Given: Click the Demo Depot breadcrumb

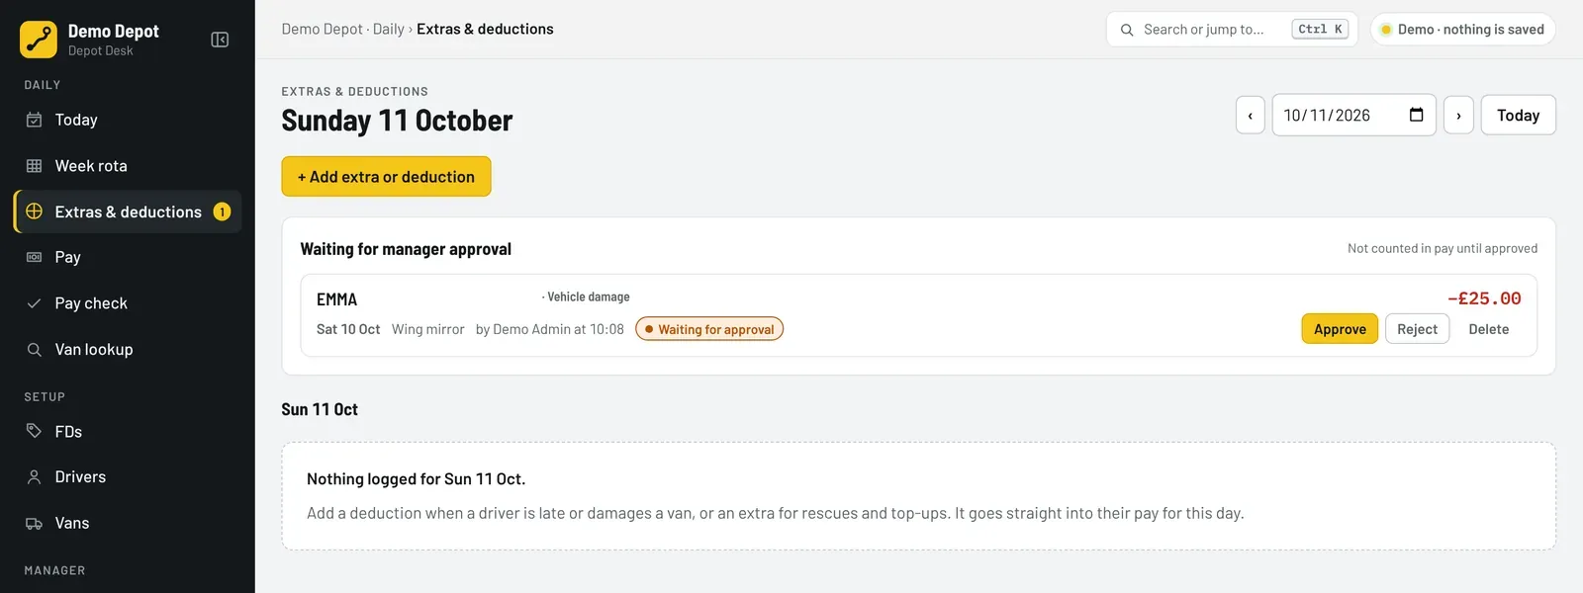Looking at the screenshot, I should 322,30.
